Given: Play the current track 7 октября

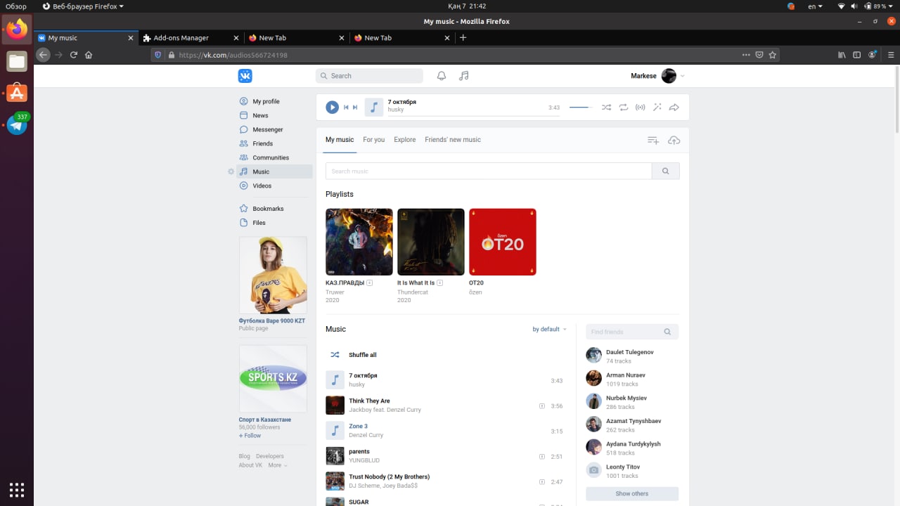Looking at the screenshot, I should pos(332,107).
